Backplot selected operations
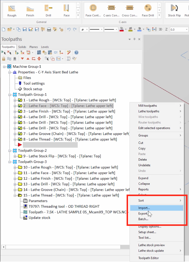The image size is (189, 264). (39, 52)
